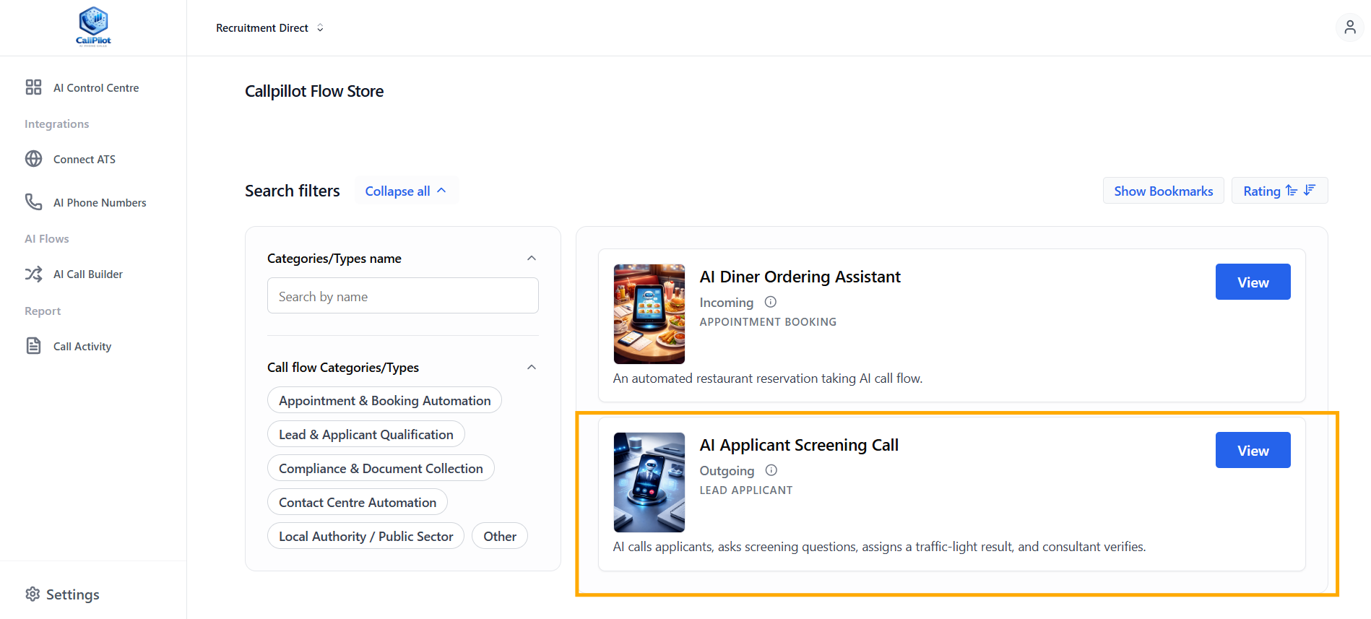Open the Recruitment Direct workspace switcher
Image resolution: width=1371 pixels, height=619 pixels.
tap(269, 27)
